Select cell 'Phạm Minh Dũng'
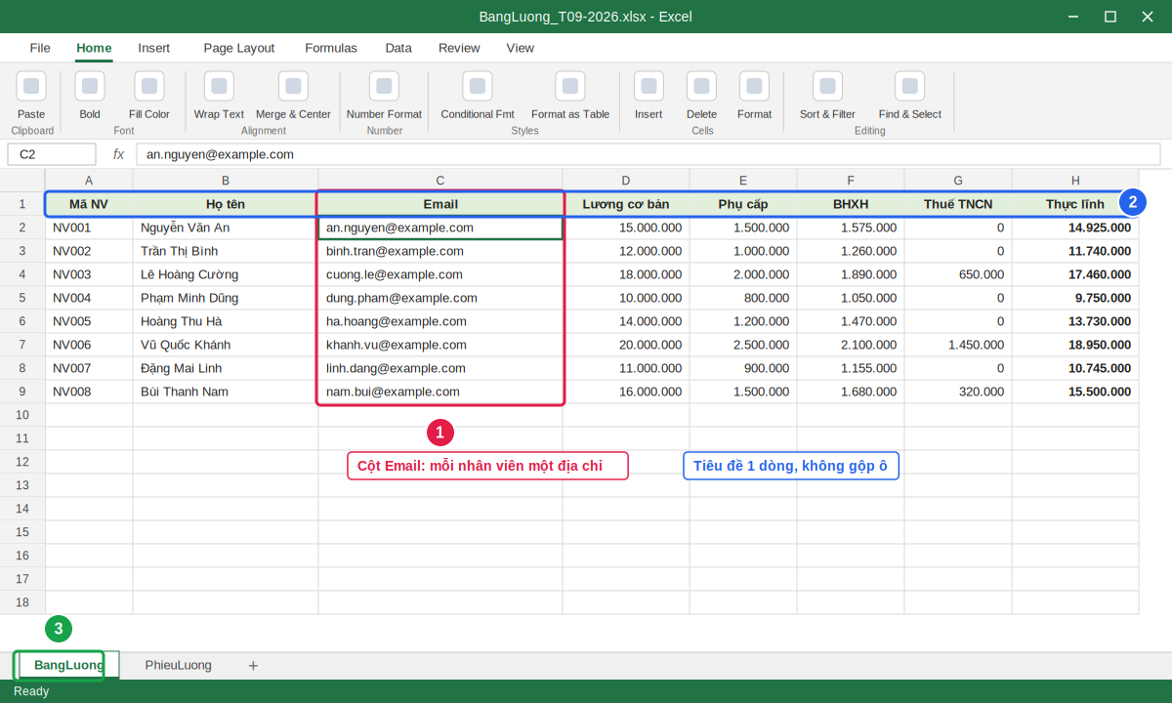Viewport: 1172px width, 703px height. [226, 298]
